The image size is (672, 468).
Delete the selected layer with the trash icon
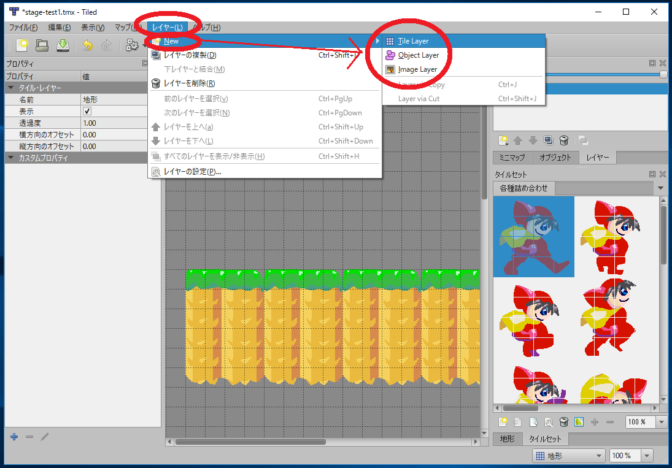pos(563,140)
